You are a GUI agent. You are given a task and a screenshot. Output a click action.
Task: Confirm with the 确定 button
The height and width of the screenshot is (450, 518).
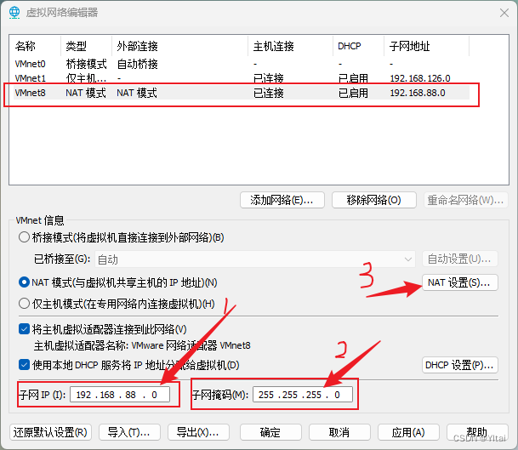click(270, 432)
